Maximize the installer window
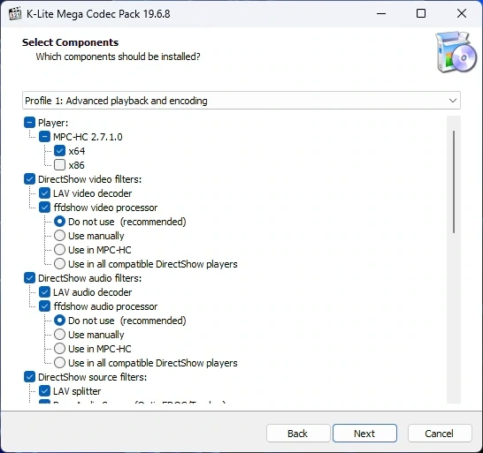This screenshot has height=453, width=483. point(421,13)
